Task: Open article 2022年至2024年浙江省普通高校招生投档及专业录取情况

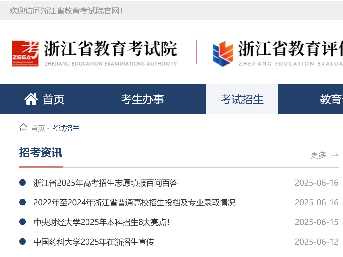Action: [x=134, y=203]
